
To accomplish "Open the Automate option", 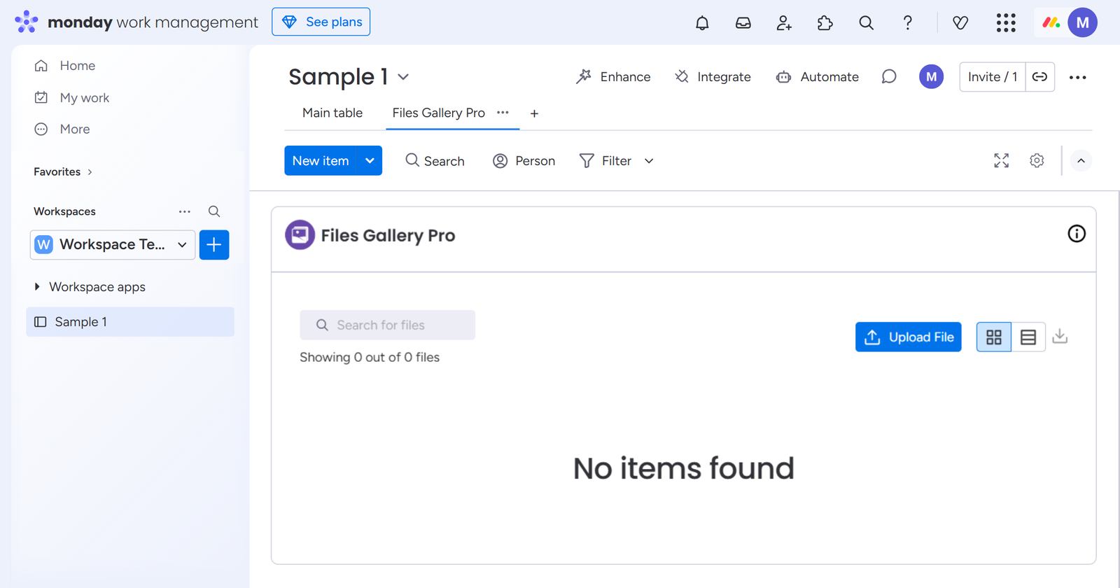I will [x=818, y=77].
